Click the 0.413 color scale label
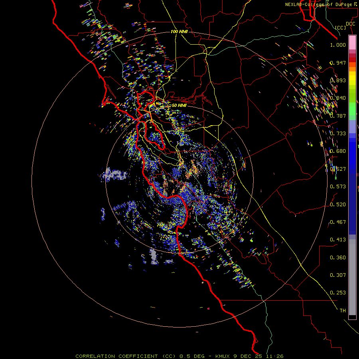Image resolution: width=359 pixels, height=359 pixels. click(338, 240)
